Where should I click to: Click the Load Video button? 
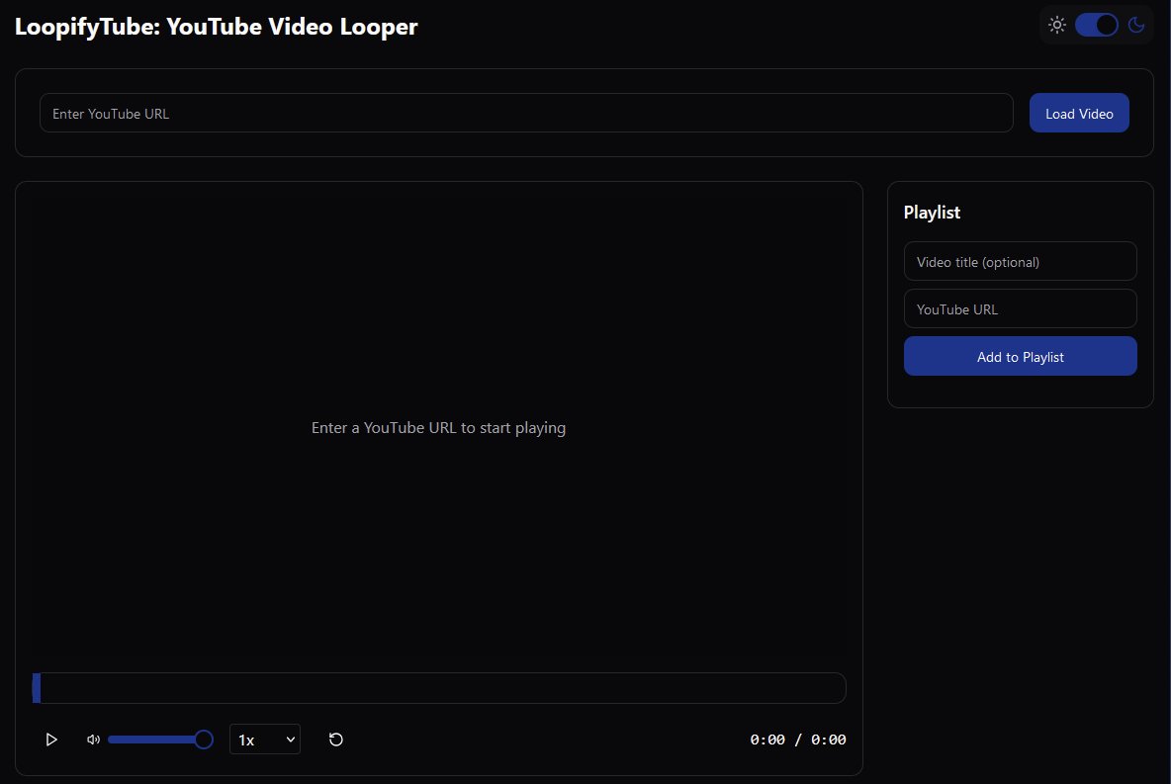[1079, 113]
